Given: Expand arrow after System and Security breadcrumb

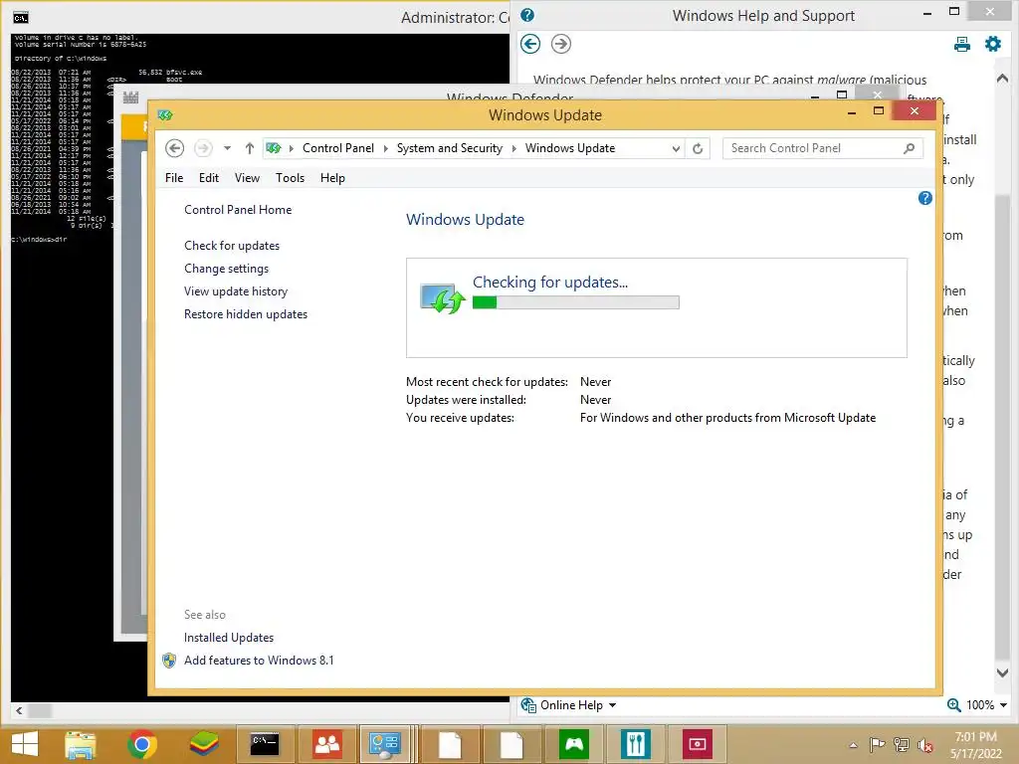Looking at the screenshot, I should (x=514, y=149).
